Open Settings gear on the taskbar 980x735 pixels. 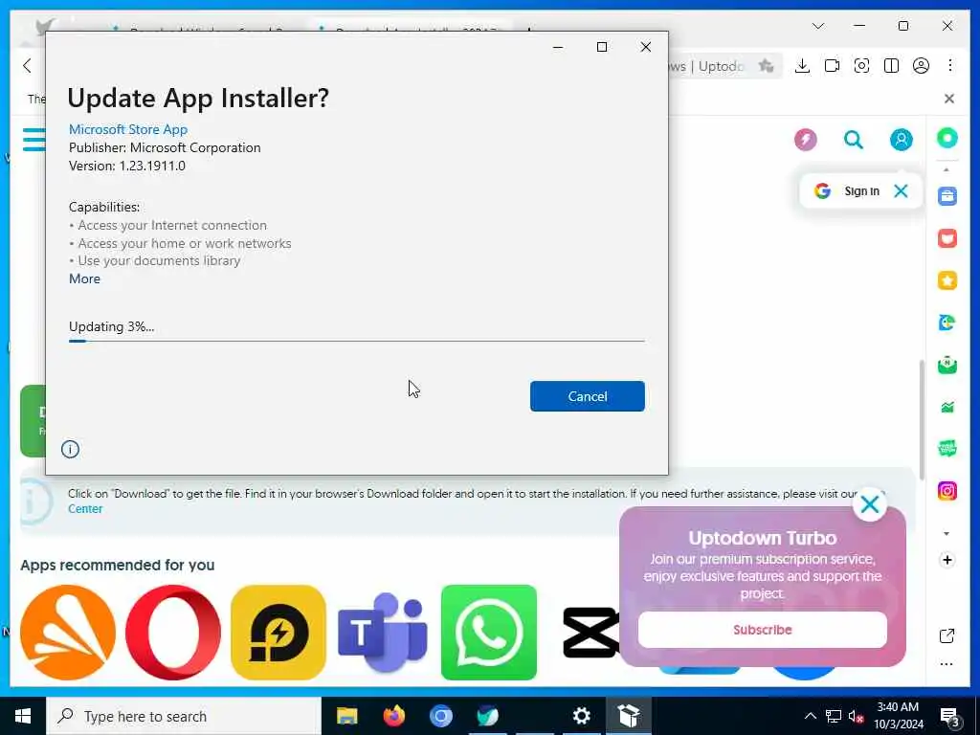(581, 716)
